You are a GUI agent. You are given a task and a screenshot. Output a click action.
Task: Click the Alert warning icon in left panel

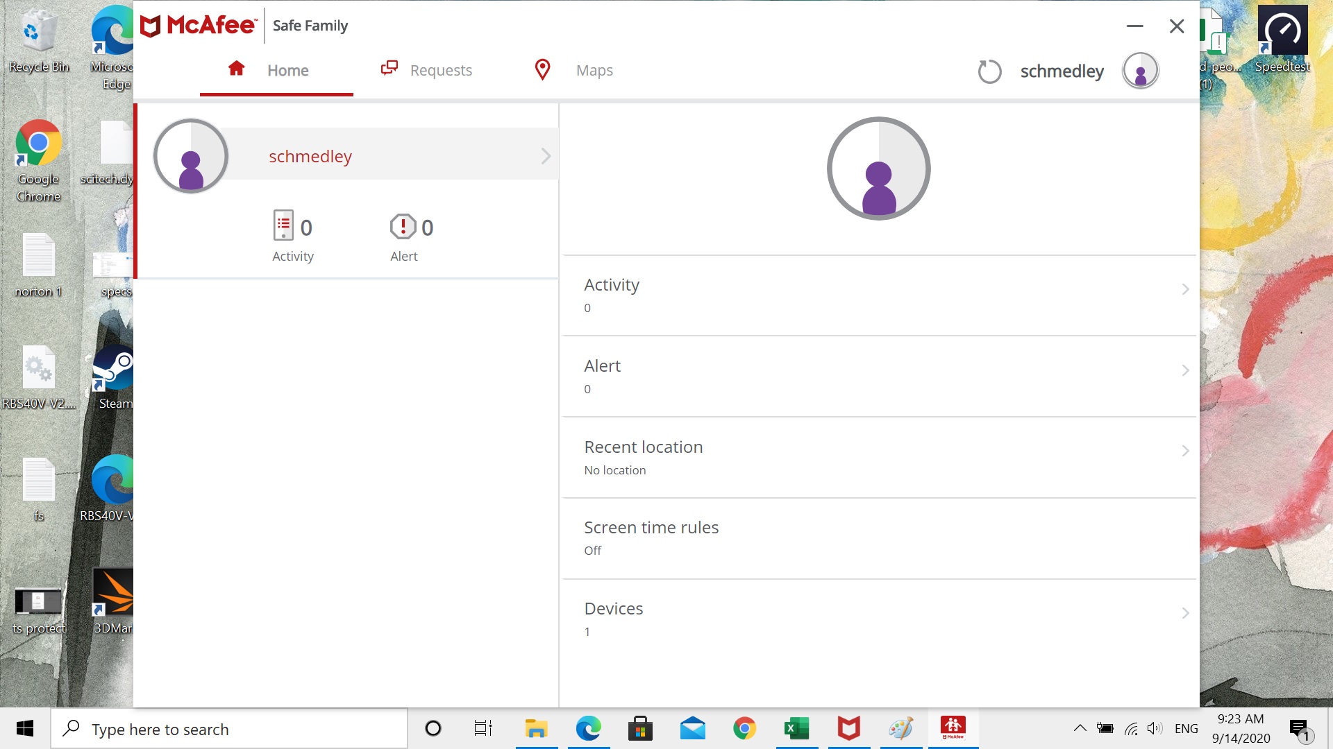click(x=401, y=227)
